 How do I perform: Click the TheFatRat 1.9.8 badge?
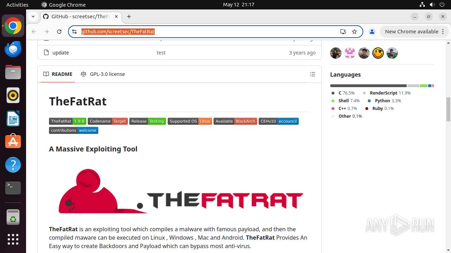click(x=68, y=121)
